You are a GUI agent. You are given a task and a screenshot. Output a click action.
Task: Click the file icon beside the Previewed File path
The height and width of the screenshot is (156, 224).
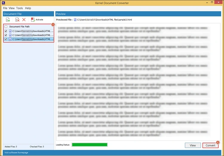[75, 20]
